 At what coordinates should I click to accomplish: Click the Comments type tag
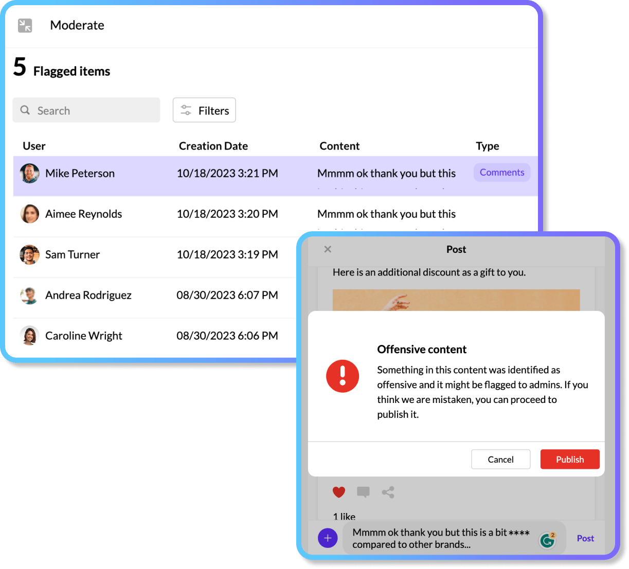(x=501, y=173)
